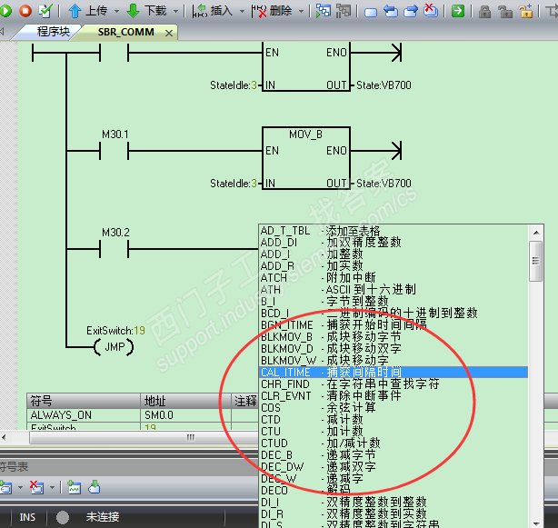Toggle bookmark rounded rectangle icon

[x=371, y=13]
